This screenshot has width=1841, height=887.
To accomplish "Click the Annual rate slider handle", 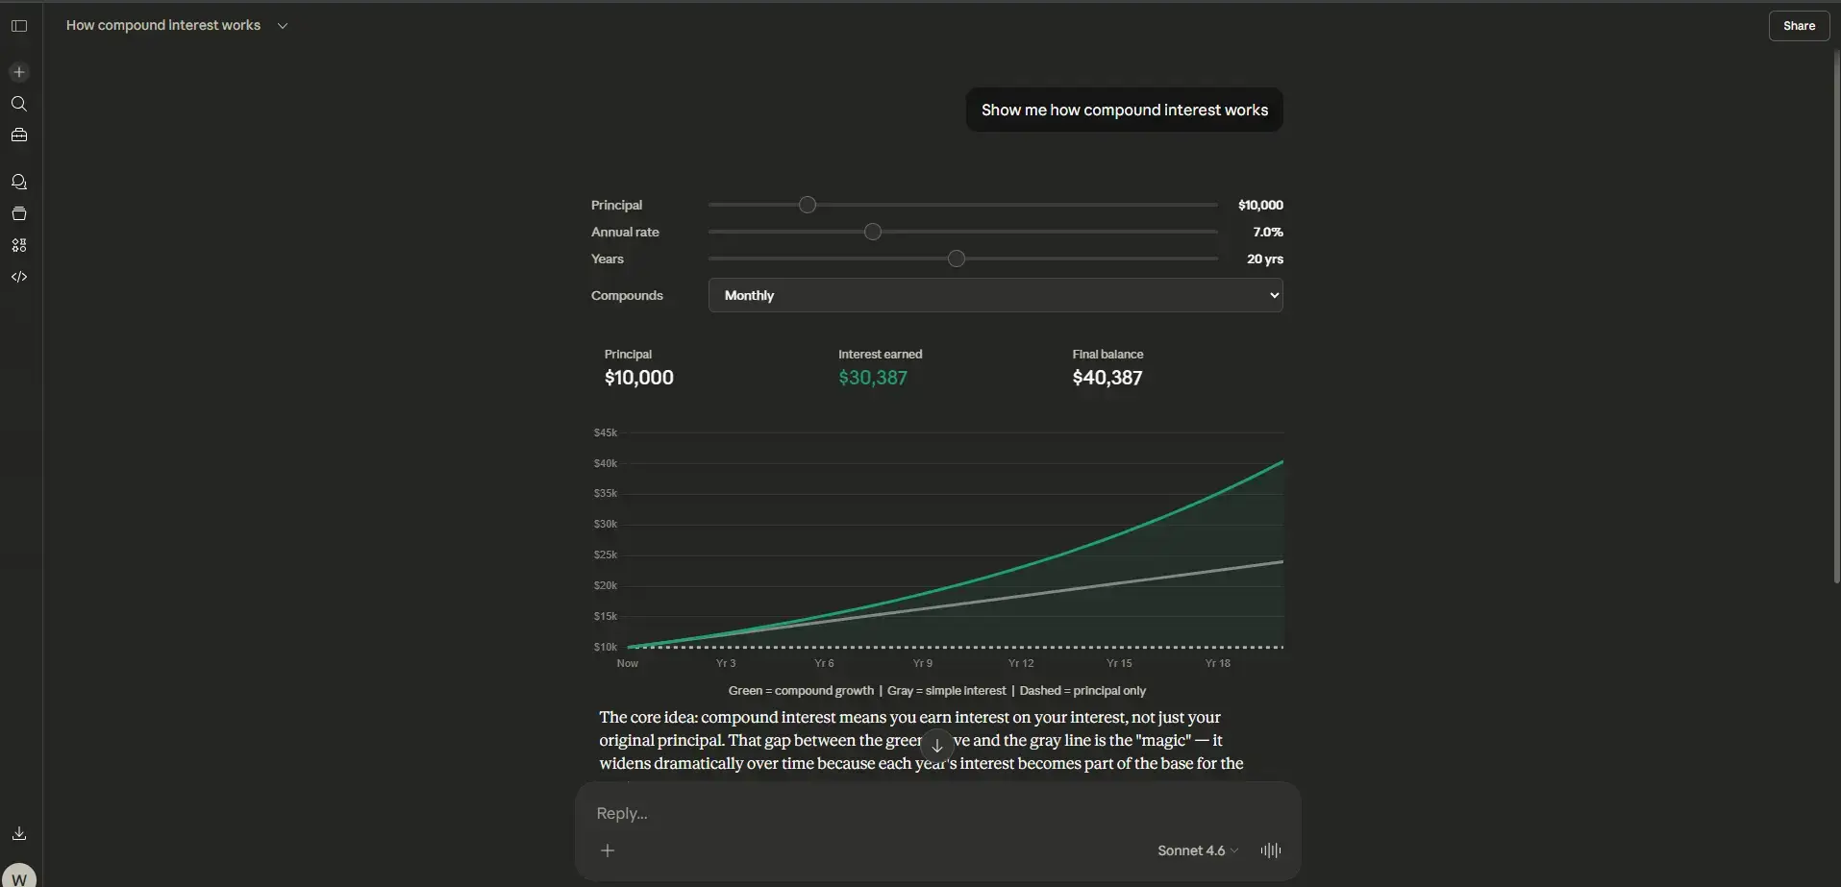I will pos(873,232).
